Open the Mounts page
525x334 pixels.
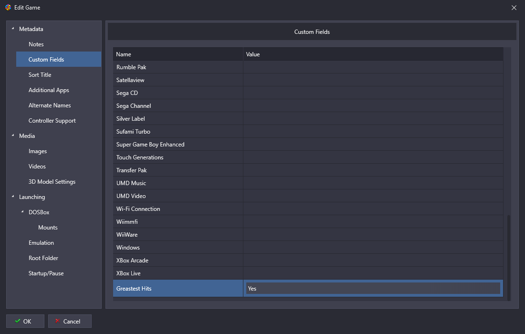click(x=48, y=228)
